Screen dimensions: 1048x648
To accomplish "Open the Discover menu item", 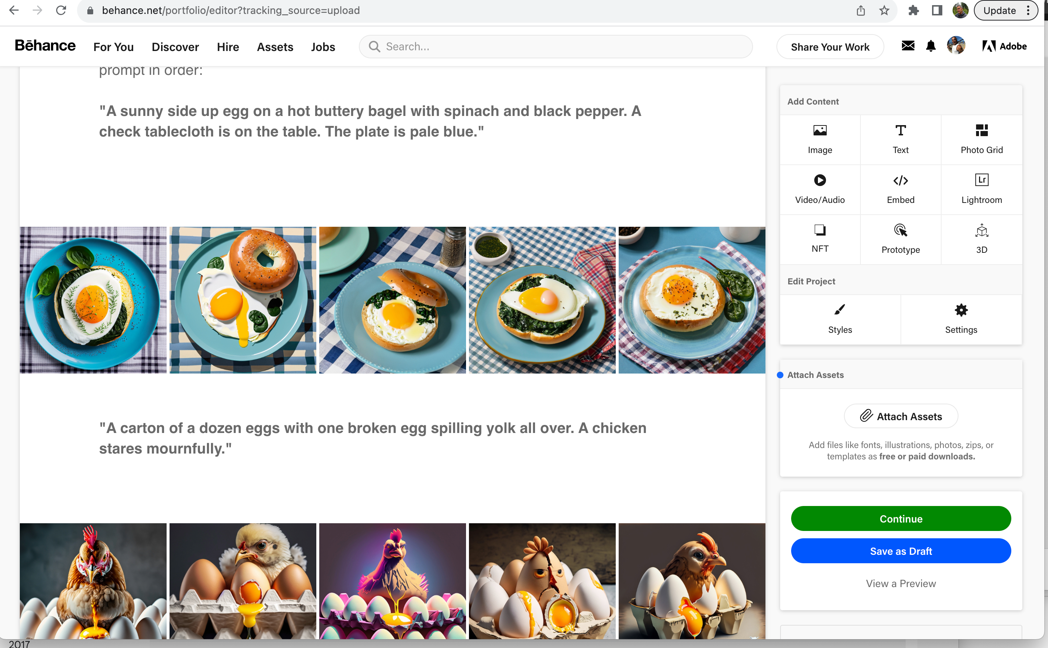I will (175, 47).
